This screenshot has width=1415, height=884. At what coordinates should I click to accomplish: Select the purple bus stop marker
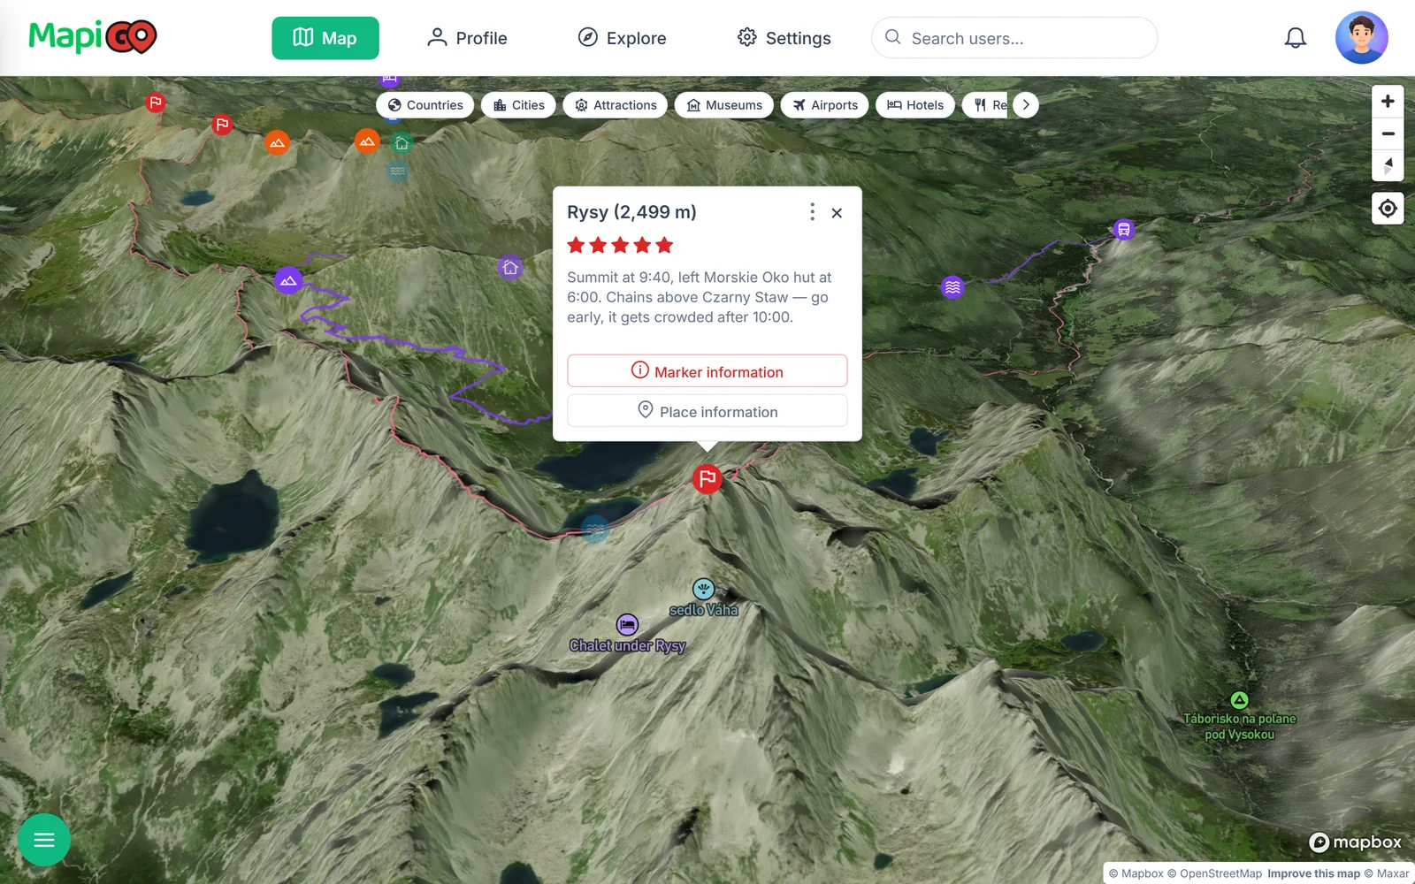tap(1123, 230)
